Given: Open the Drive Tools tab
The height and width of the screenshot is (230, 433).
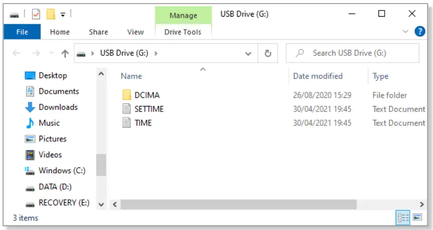Looking at the screenshot, I should click(x=182, y=32).
